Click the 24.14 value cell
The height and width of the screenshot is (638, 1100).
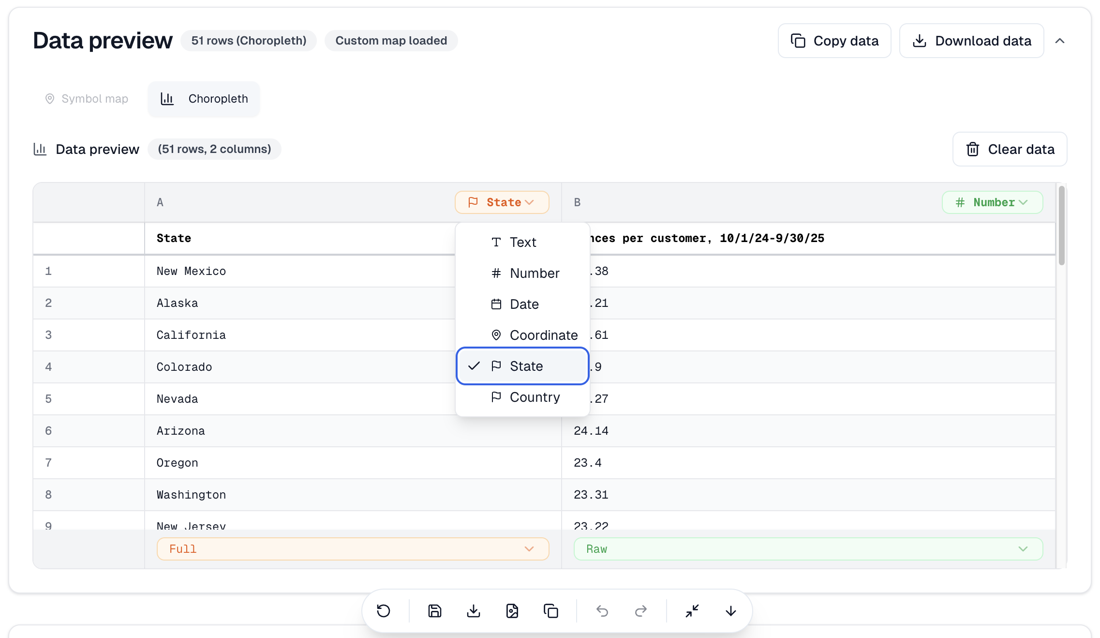808,431
